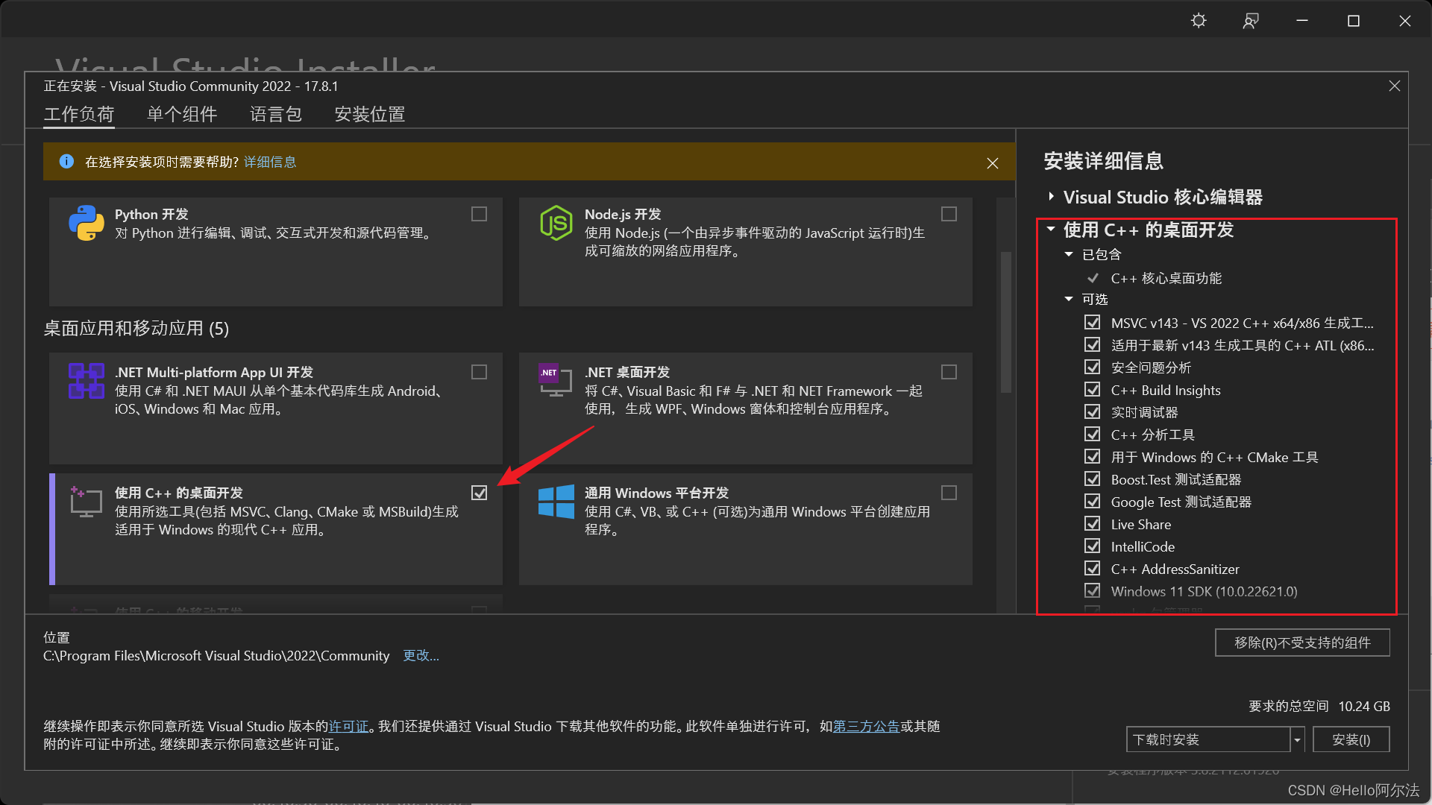Click 更改... location link
Screen dimensions: 1432x805
(421, 655)
